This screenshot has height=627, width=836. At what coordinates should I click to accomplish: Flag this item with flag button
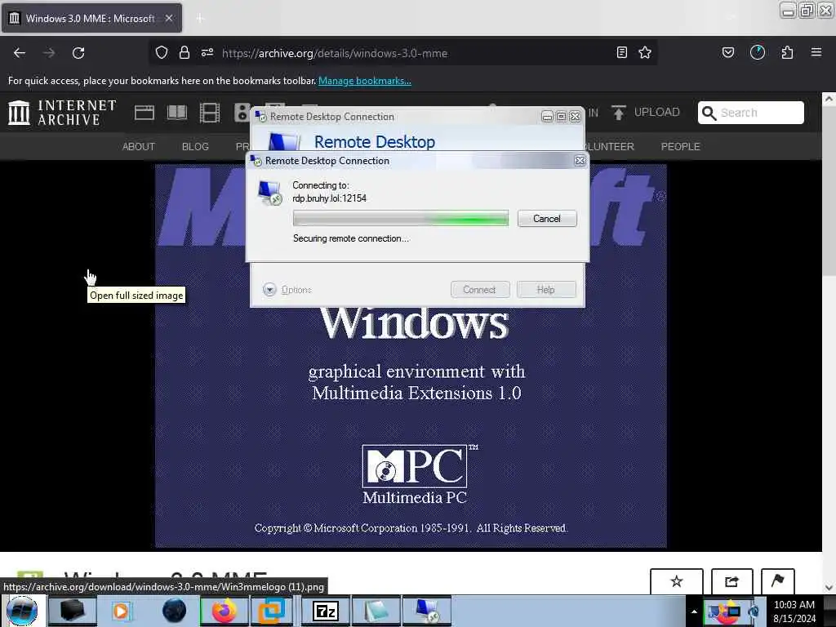778,581
